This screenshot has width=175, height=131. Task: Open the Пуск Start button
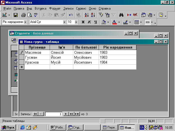click(x=8, y=127)
